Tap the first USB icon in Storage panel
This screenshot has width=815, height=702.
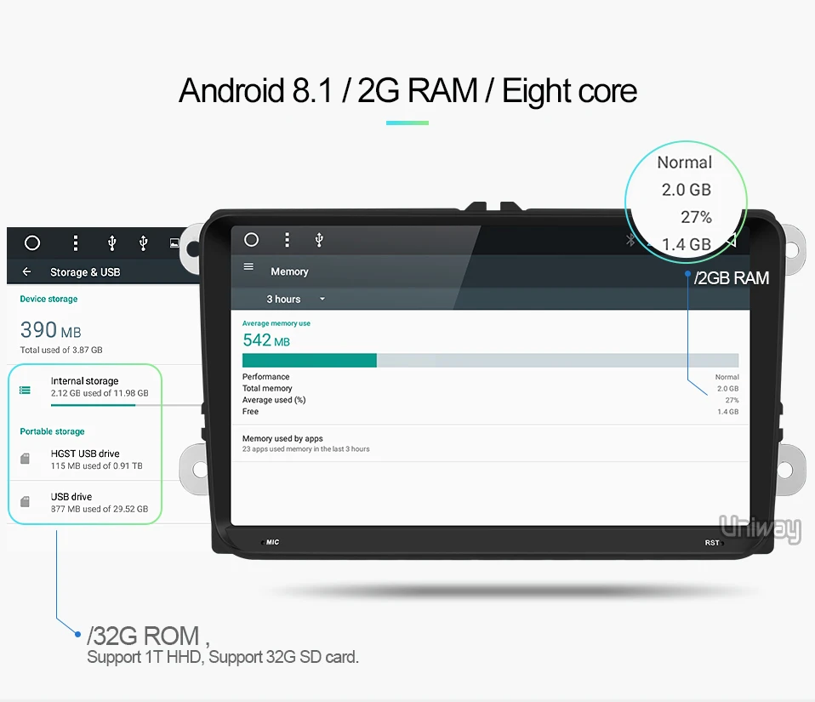[111, 243]
